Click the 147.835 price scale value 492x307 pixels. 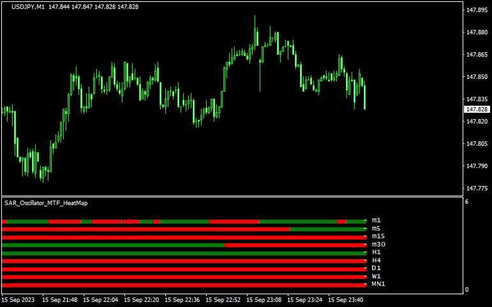[x=477, y=99]
